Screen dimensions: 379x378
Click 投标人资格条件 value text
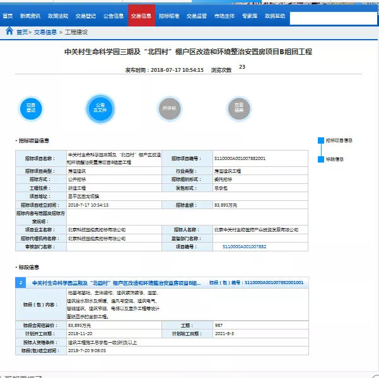102,342
